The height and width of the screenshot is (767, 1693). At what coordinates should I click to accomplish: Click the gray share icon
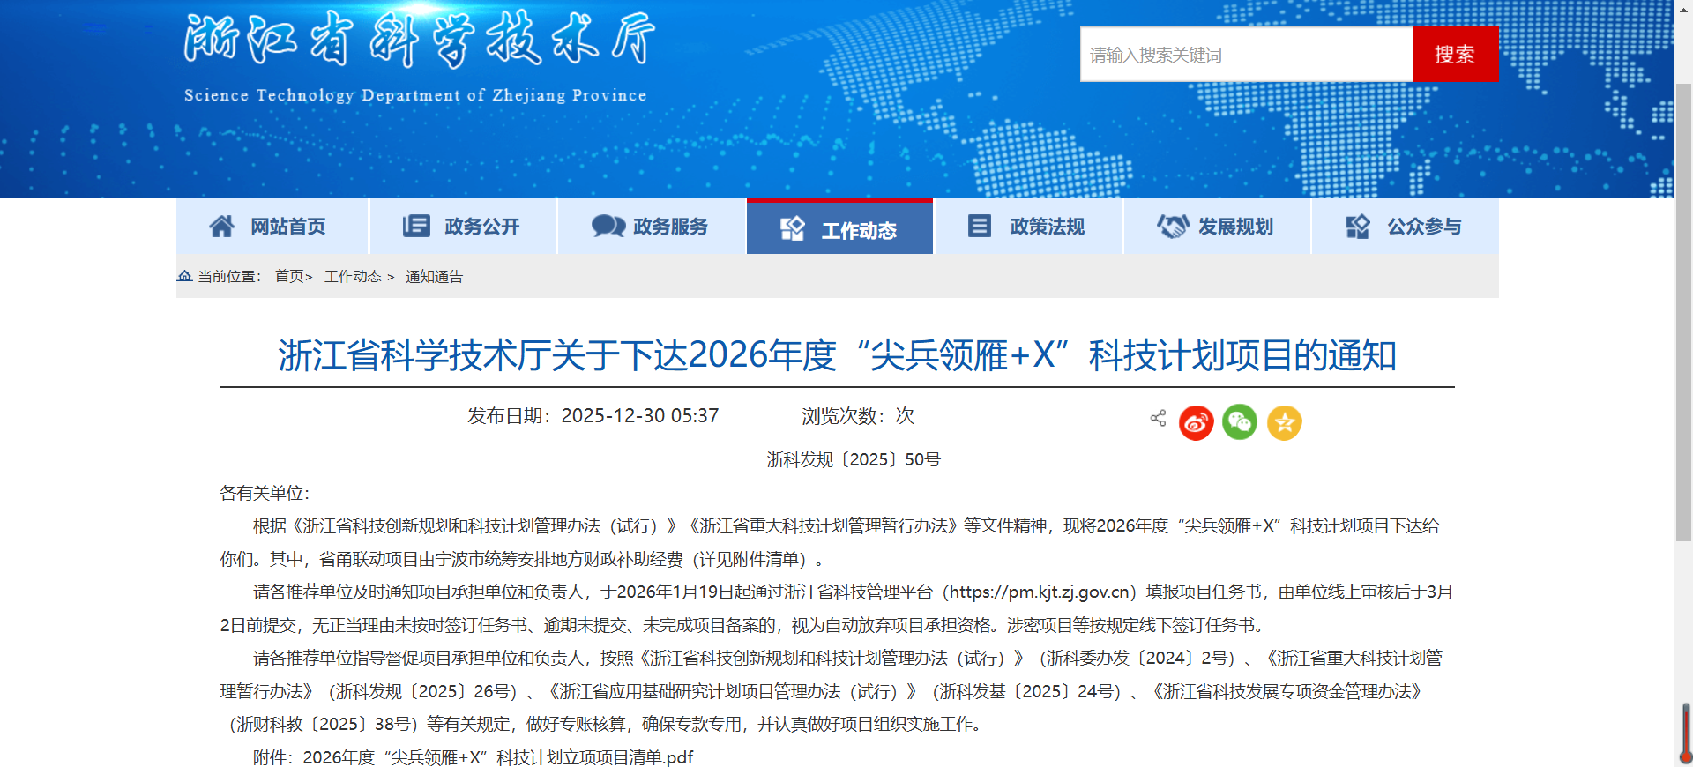coord(1158,418)
